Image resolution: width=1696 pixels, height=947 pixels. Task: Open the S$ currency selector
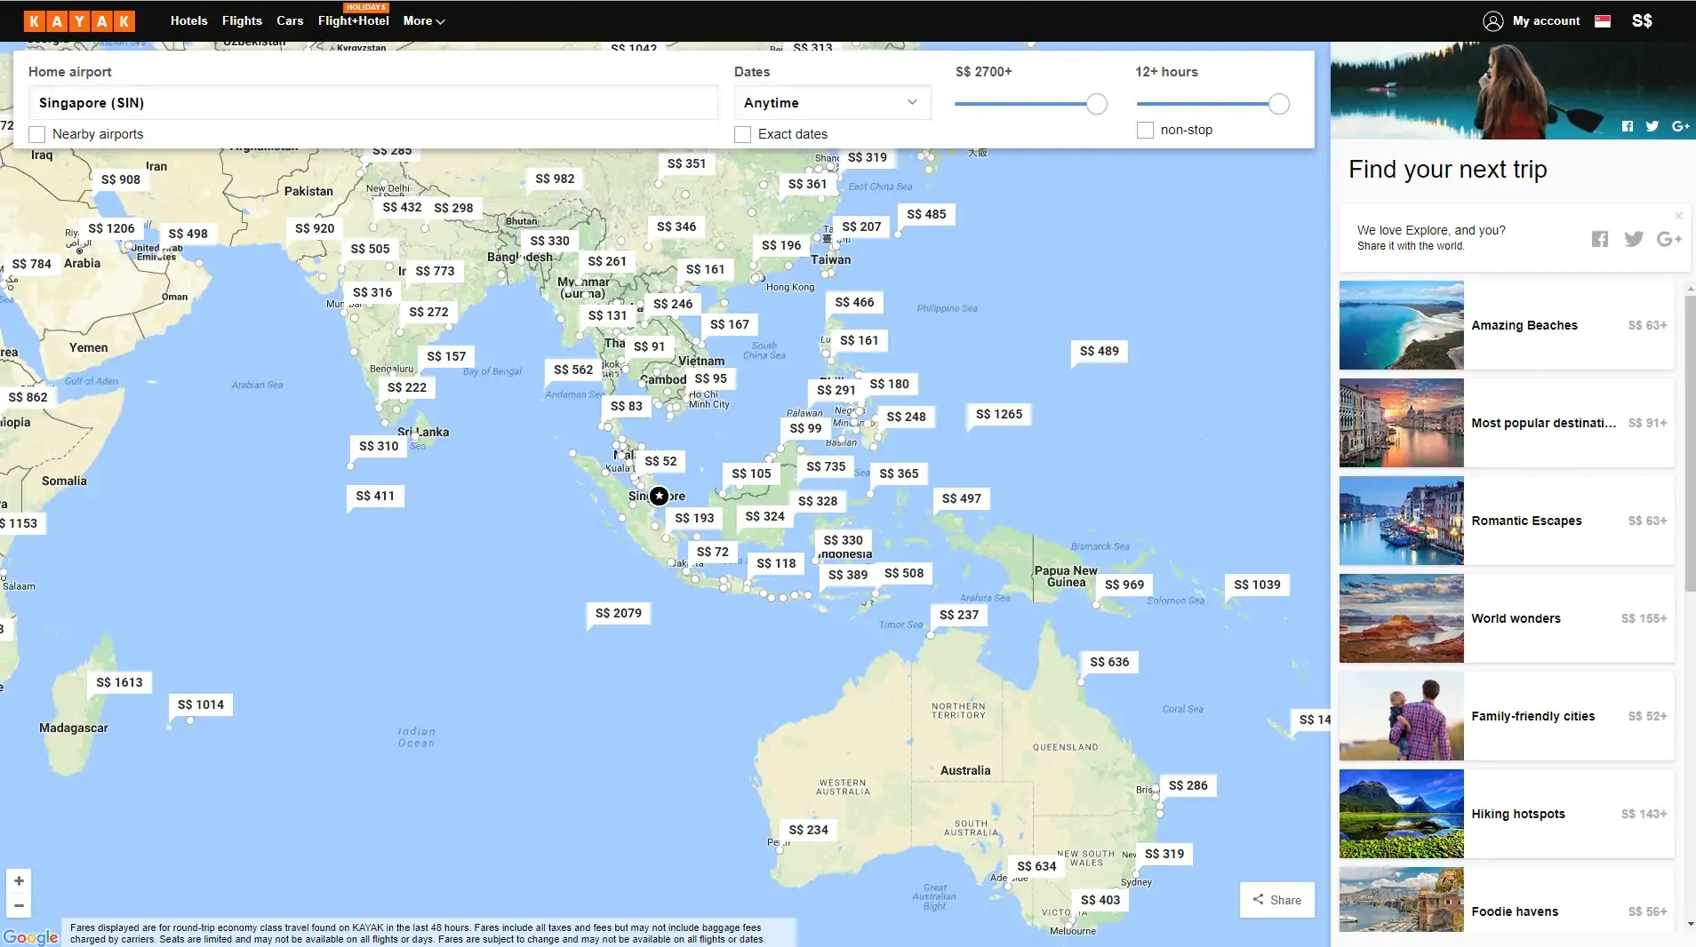tap(1642, 20)
